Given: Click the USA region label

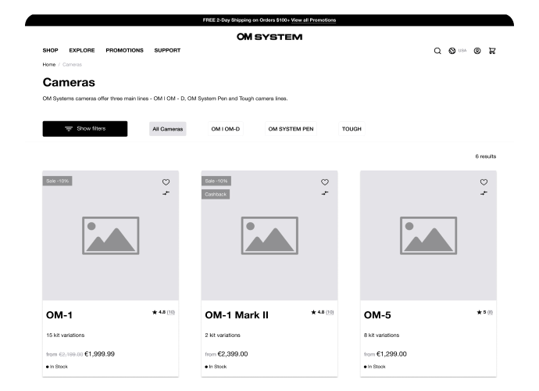Looking at the screenshot, I should click(462, 51).
